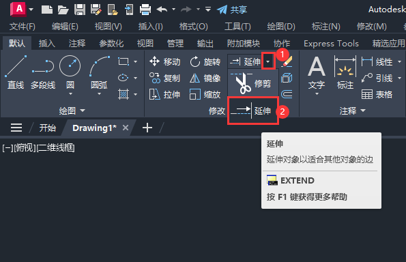Expand the undo history dropdown arrow
Viewport: 406px width, 262px height.
(x=174, y=10)
